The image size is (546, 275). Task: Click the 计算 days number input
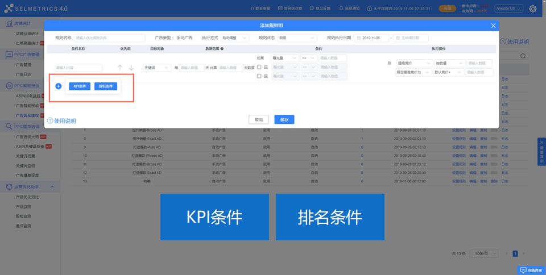pos(230,68)
